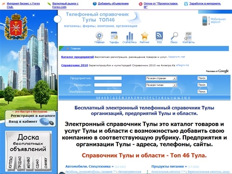The image size is (232, 174).
Task: Click the Главная breadcrumb text
Action: point(76,49)
